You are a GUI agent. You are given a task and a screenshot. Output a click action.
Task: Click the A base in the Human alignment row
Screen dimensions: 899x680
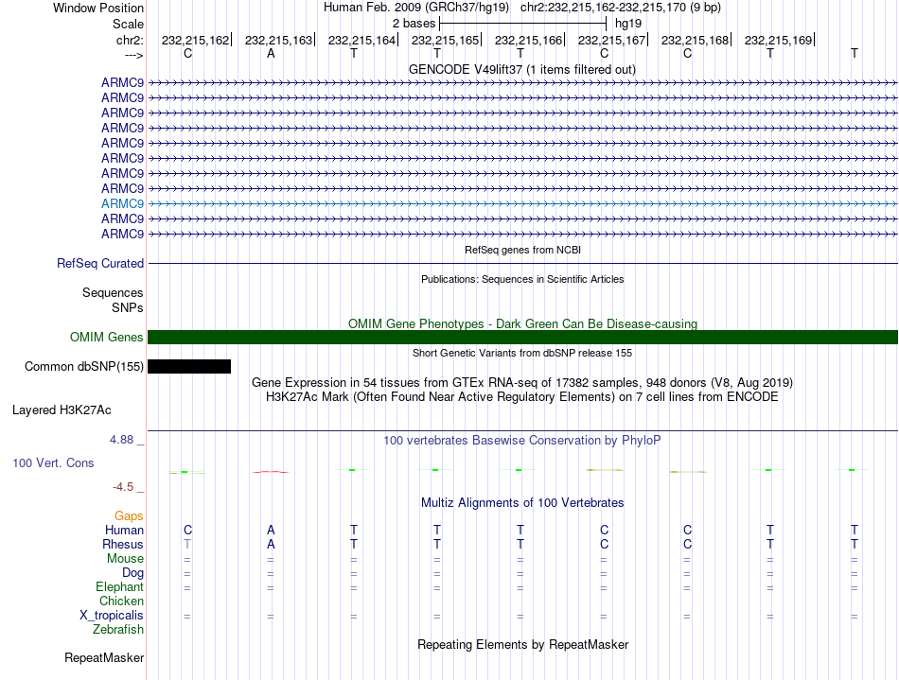[271, 530]
